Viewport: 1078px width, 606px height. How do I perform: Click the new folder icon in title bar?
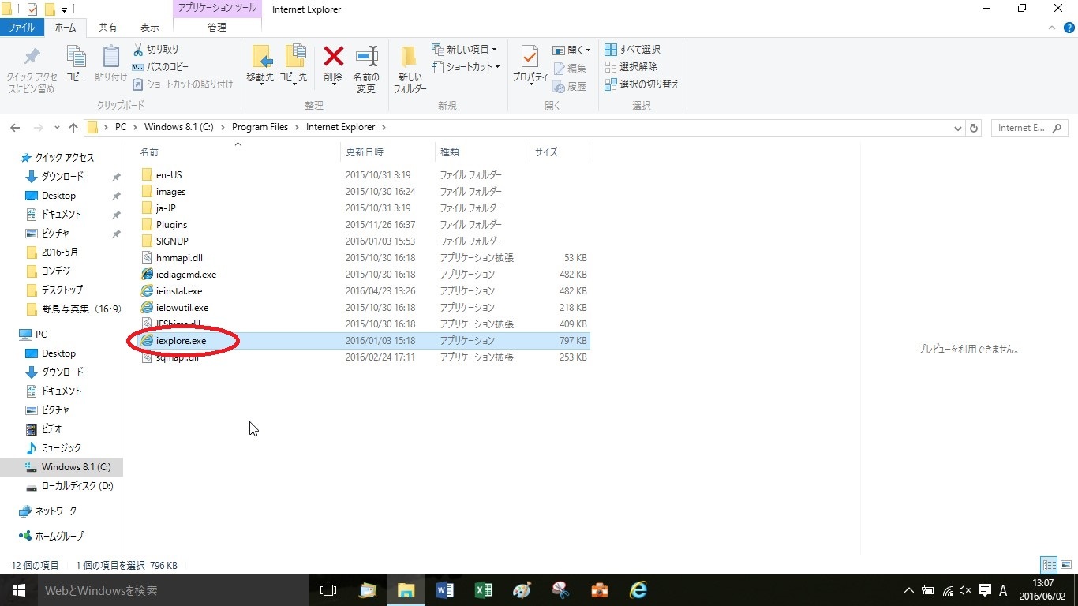(50, 9)
